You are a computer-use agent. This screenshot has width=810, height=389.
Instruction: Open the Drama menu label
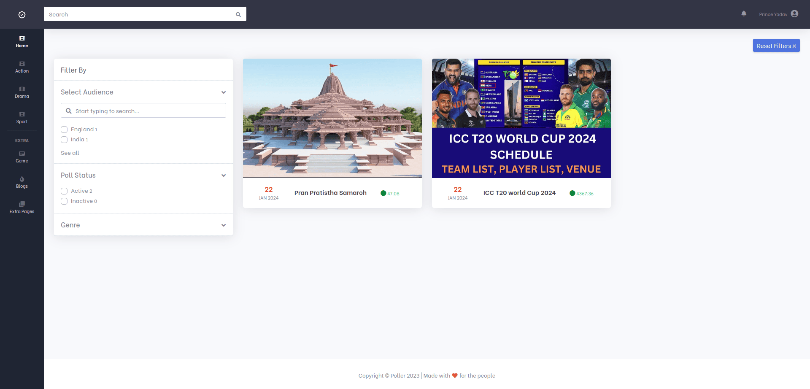[x=22, y=96]
